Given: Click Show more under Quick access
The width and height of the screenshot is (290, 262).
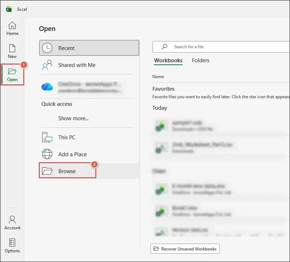Looking at the screenshot, I should click(x=73, y=118).
